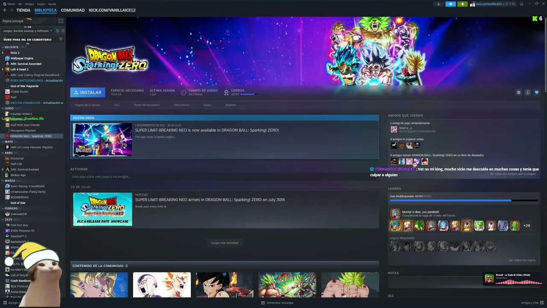Open the Juegos menu
Screen dimensions: 547x308
pyautogui.click(x=41, y=4)
